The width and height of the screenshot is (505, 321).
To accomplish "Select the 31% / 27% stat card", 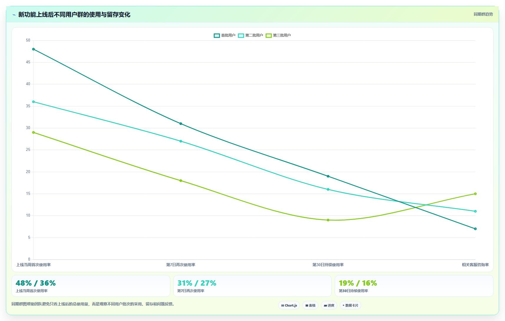I will [x=252, y=286].
